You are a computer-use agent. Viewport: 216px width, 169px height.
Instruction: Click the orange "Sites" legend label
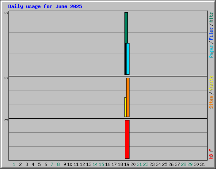tap(211, 102)
